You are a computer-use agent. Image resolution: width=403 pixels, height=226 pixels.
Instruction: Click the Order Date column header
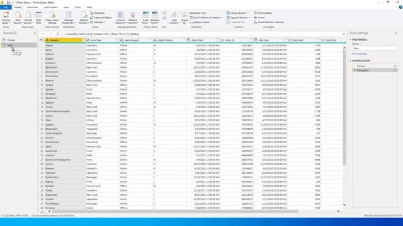[203, 40]
